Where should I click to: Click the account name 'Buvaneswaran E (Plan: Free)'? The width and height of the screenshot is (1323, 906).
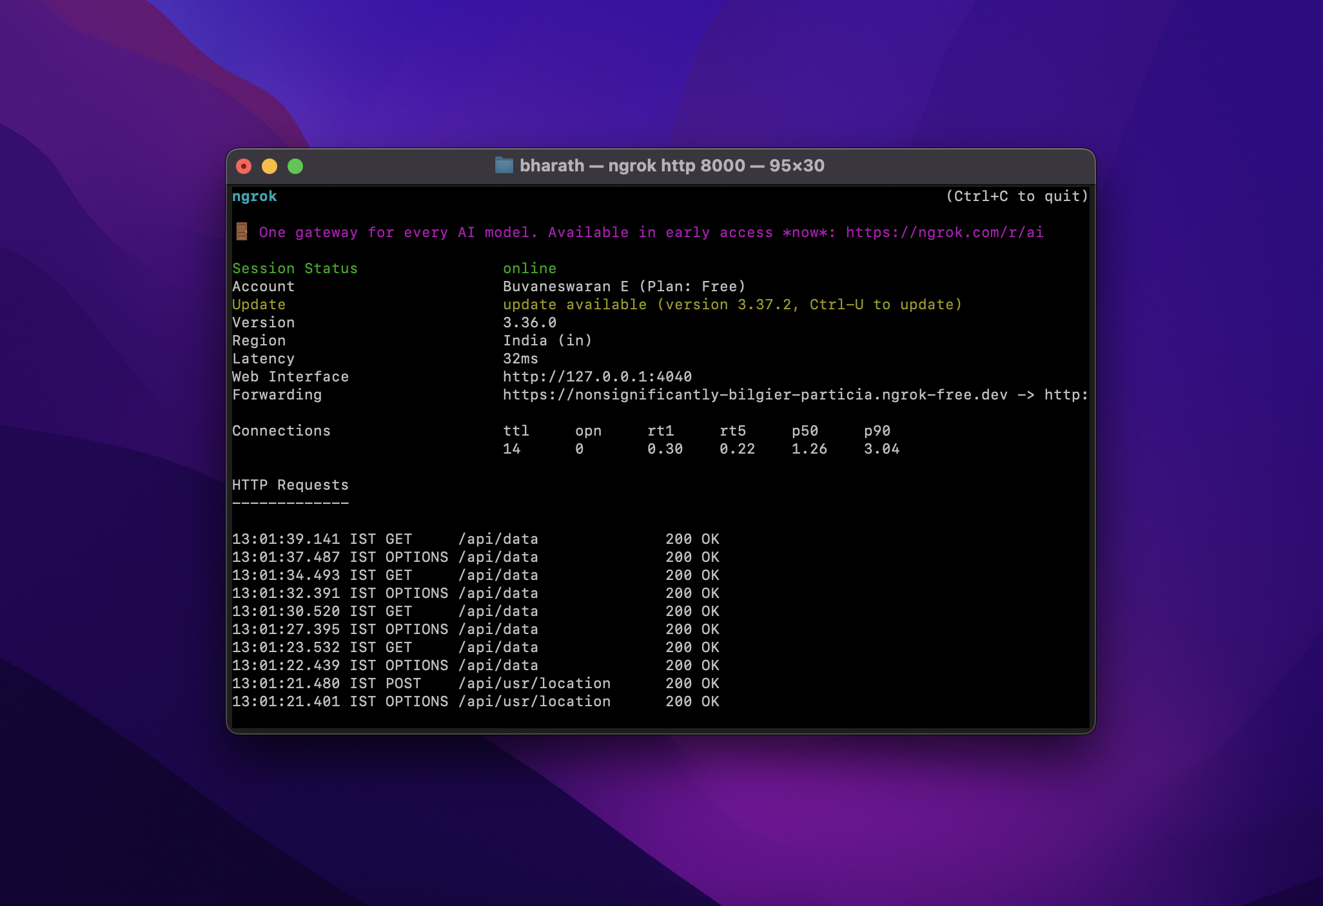coord(624,286)
